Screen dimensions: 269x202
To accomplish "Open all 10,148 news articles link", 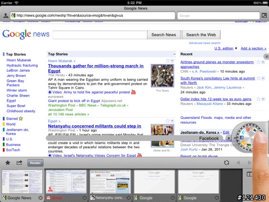I will click(68, 114).
